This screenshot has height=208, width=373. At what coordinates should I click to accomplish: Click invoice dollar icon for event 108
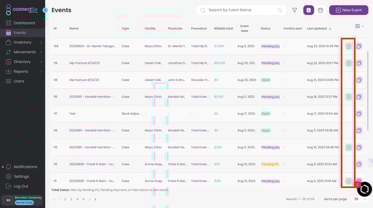tap(349, 46)
